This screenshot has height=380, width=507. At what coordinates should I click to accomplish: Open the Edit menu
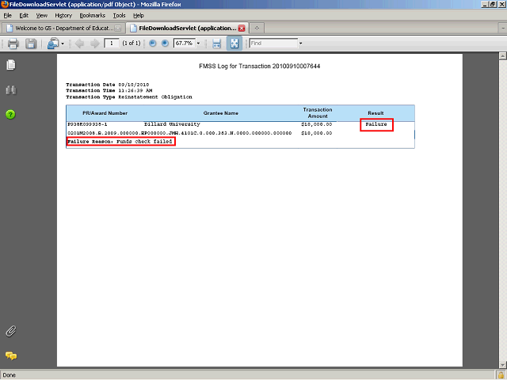[x=24, y=16]
